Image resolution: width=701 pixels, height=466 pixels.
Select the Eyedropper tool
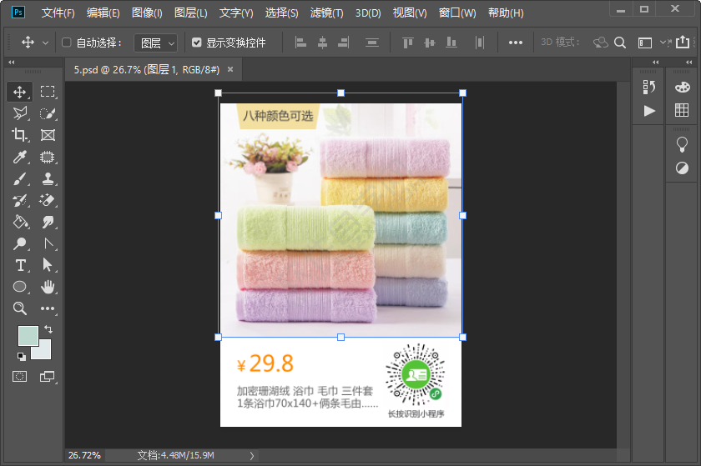pyautogui.click(x=20, y=157)
